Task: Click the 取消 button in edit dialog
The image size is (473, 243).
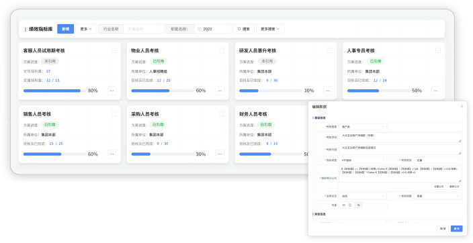Action: coord(443,229)
